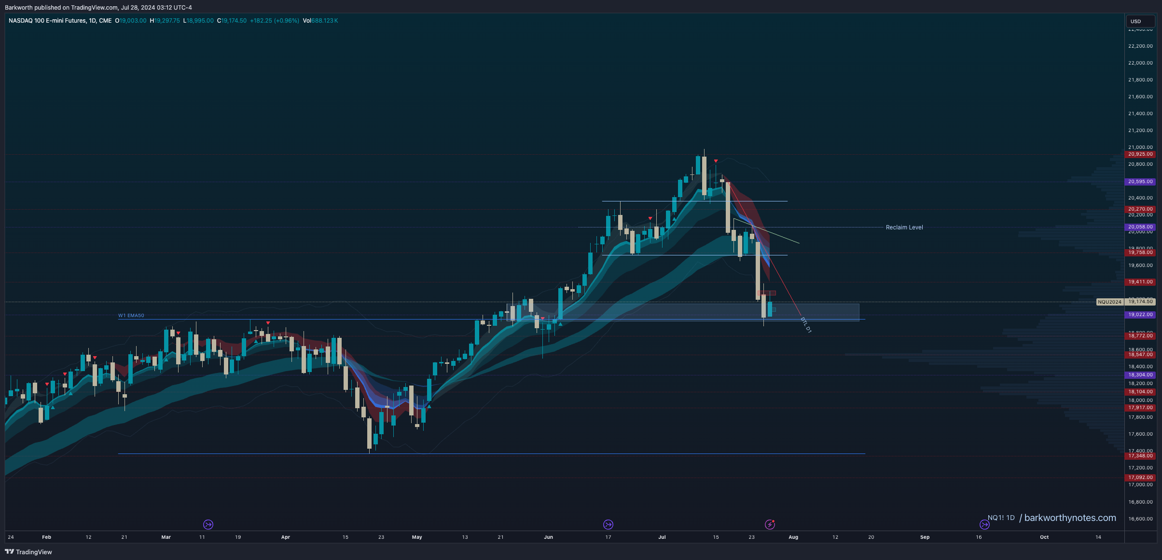Click the NQU2024 symbol price tag
1162x560 pixels.
tap(1109, 302)
